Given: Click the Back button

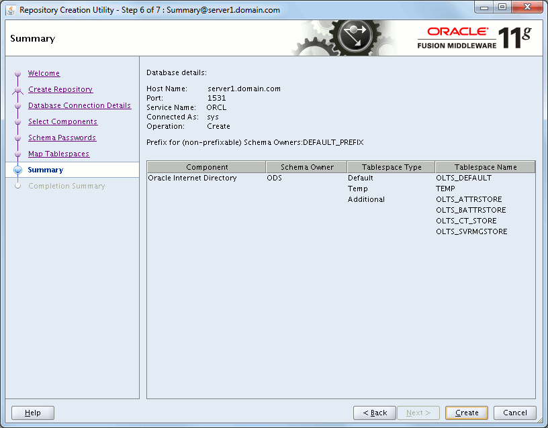Looking at the screenshot, I should (x=375, y=413).
